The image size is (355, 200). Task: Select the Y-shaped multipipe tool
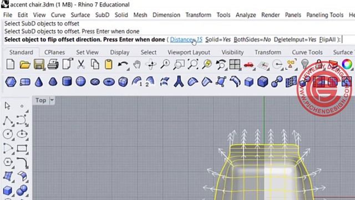[179, 82]
